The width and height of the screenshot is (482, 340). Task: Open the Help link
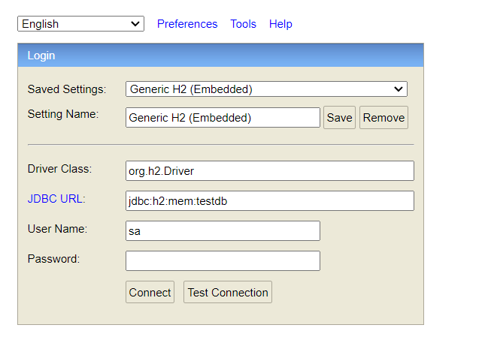[x=280, y=24]
